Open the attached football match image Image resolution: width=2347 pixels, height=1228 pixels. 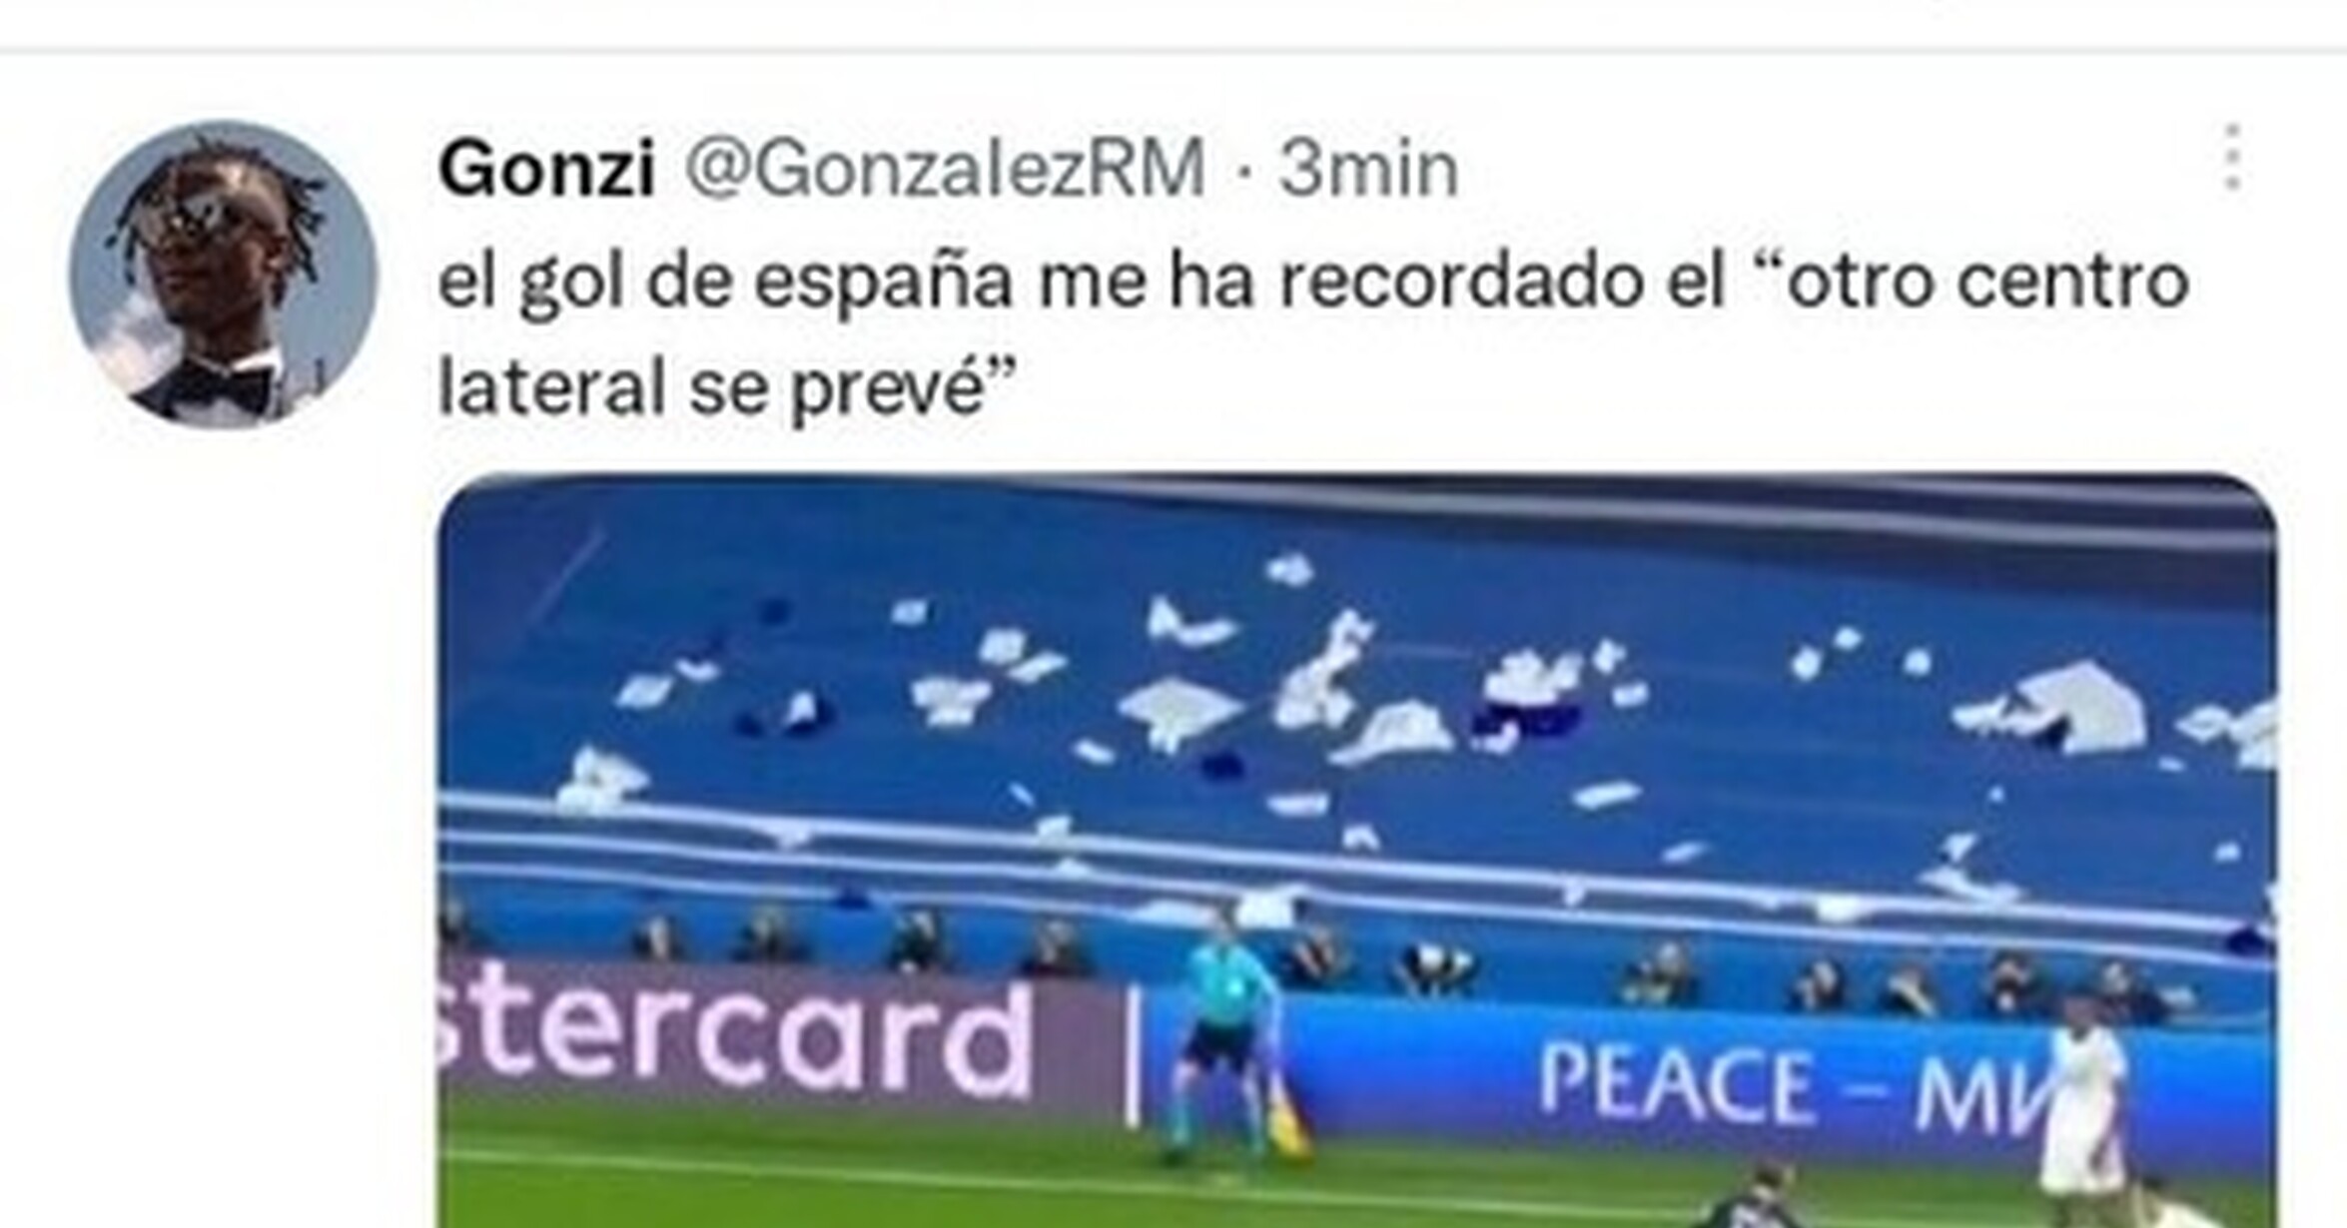(x=1358, y=851)
